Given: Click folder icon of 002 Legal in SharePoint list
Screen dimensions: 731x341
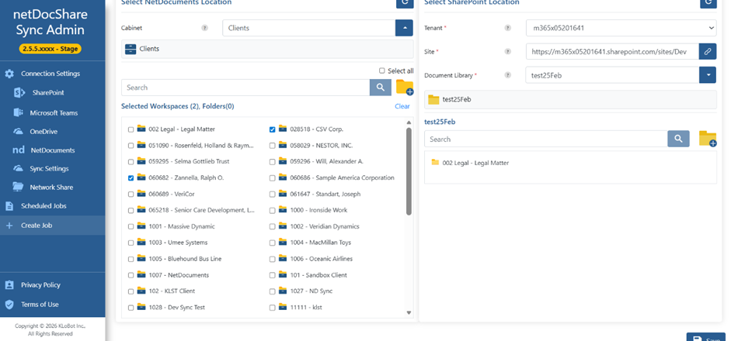Looking at the screenshot, I should click(x=435, y=162).
